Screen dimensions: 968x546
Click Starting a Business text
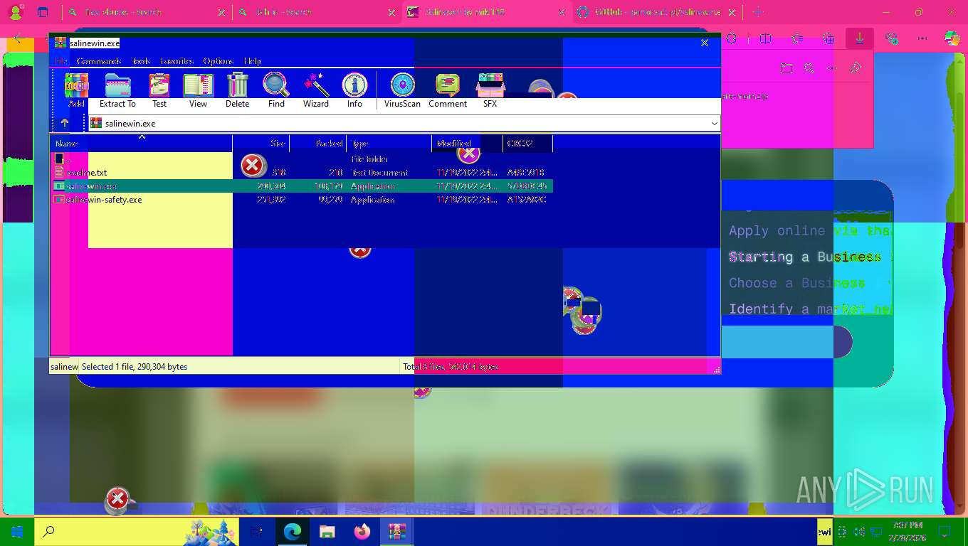[x=805, y=257]
